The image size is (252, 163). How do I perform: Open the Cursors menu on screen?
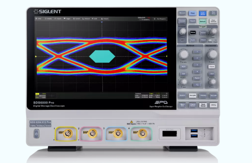point(77,18)
